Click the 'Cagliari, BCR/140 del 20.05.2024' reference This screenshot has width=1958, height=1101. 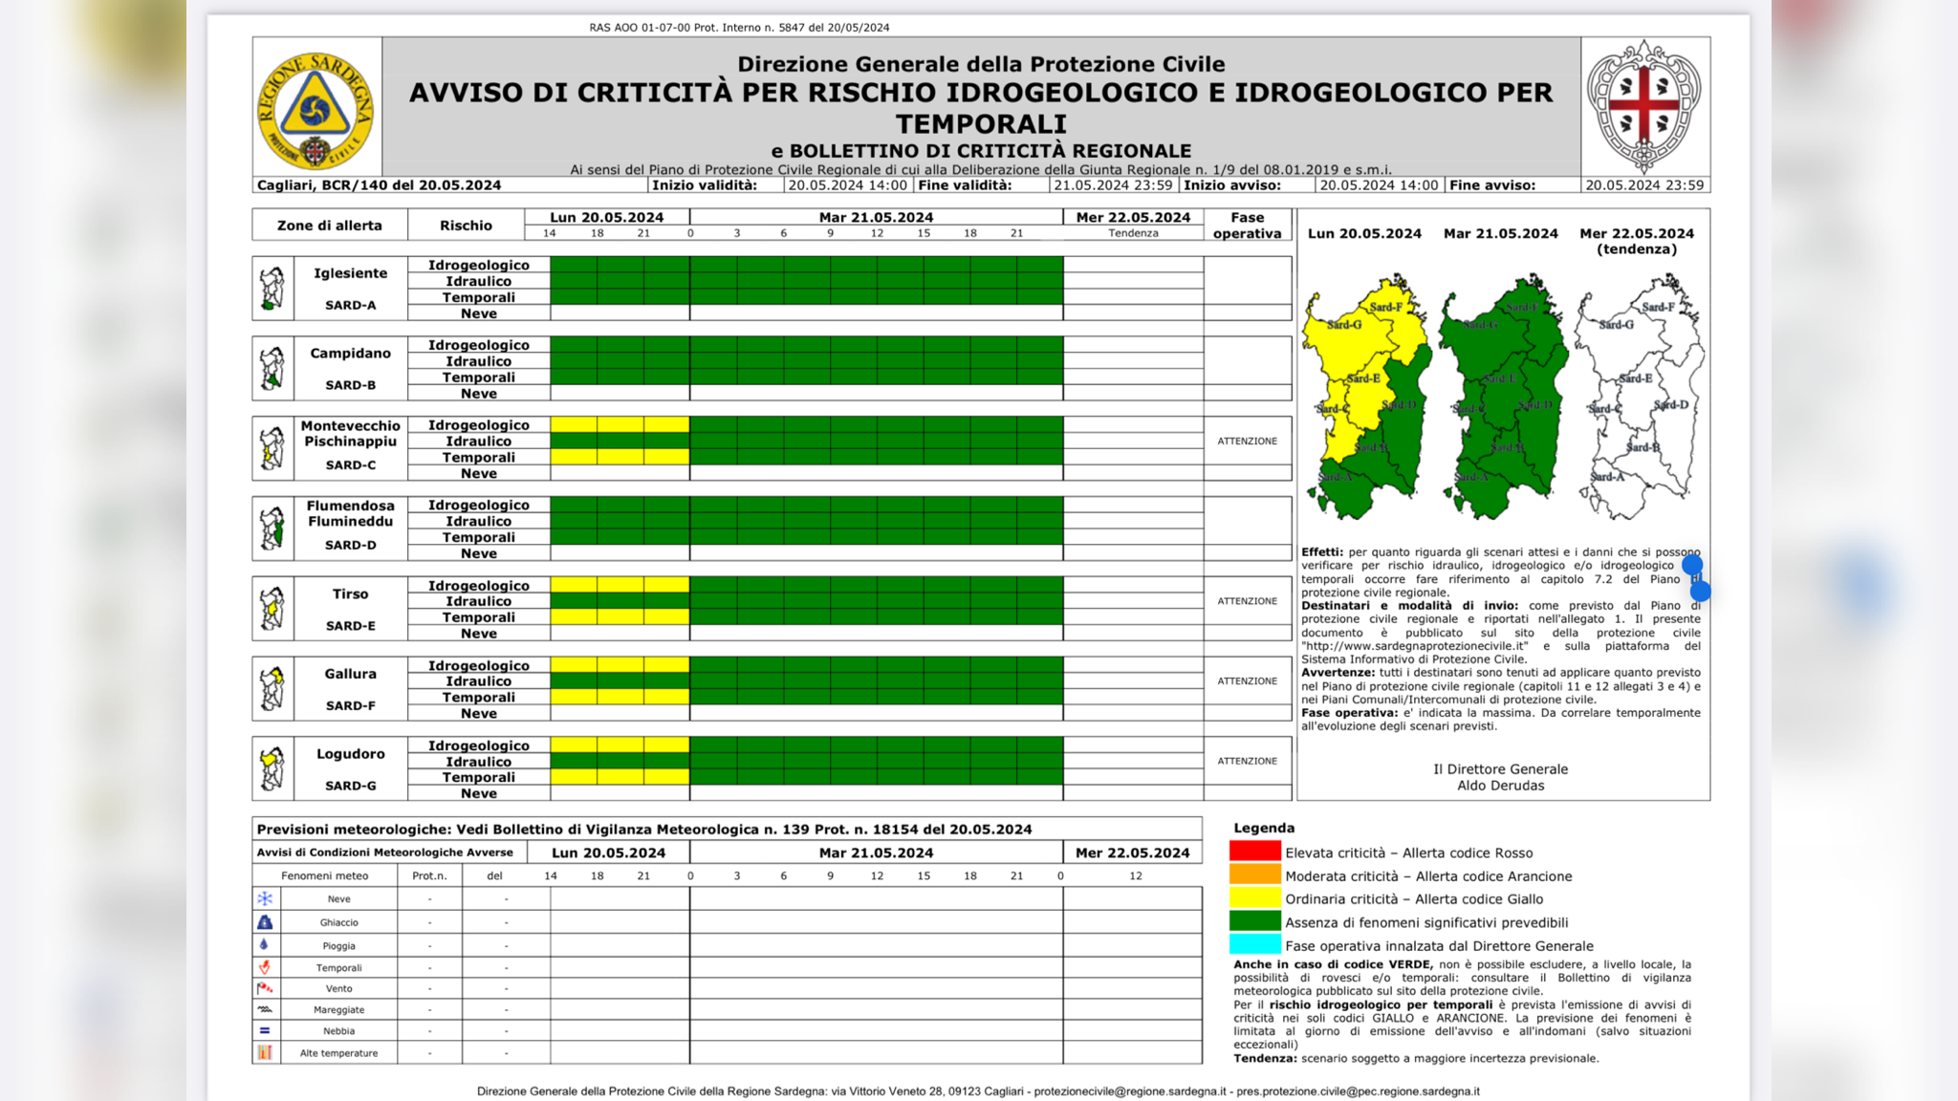click(x=379, y=185)
